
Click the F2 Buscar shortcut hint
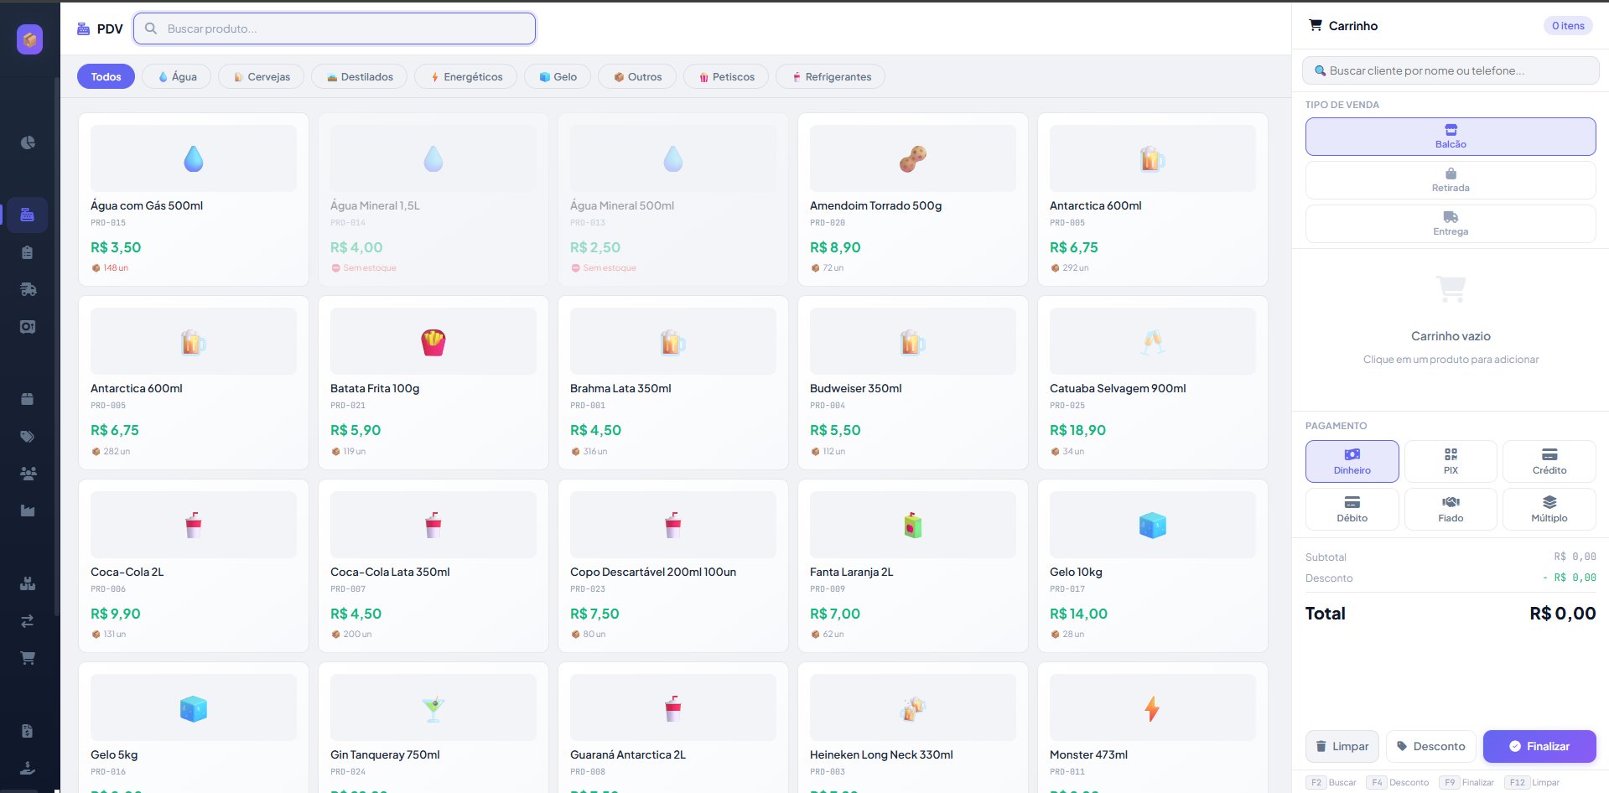(x=1331, y=782)
